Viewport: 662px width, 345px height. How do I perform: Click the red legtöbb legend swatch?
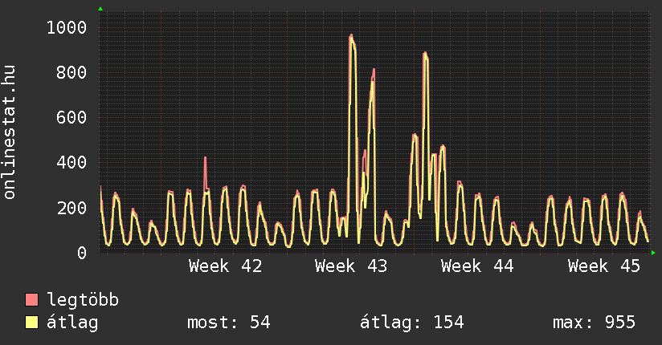pos(32,300)
